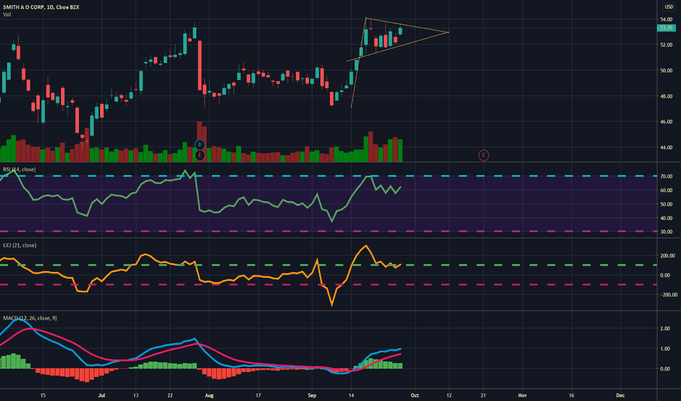This screenshot has width=681, height=401.
Task: Click the 48.00 price axis label
Action: 666,96
